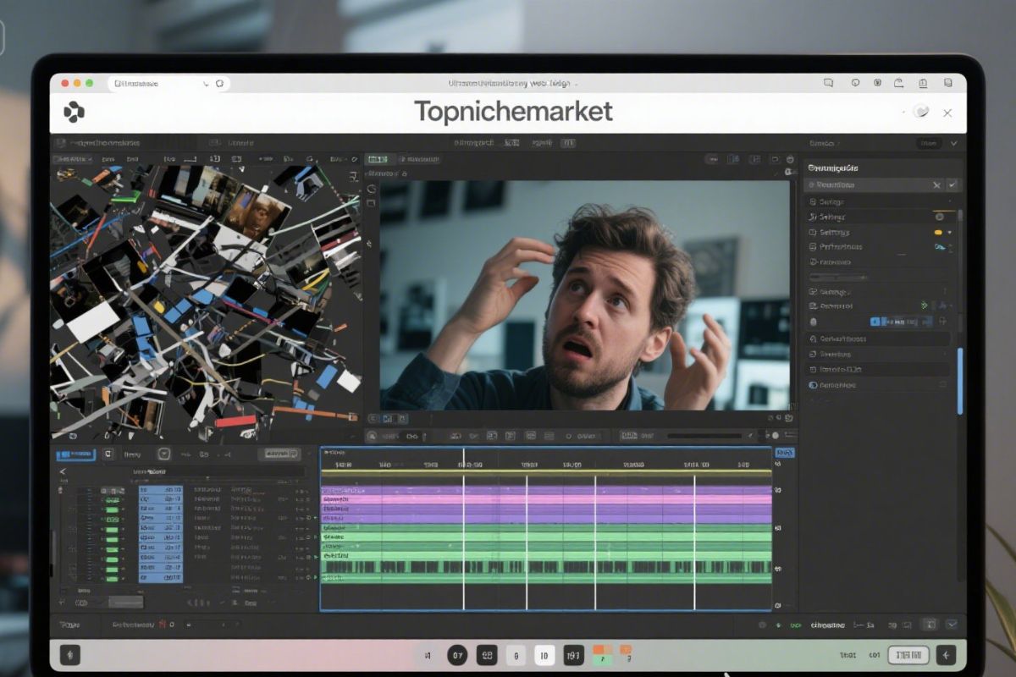Click the outlined button at the bottom right
Viewport: 1016px width, 677px height.
908,655
